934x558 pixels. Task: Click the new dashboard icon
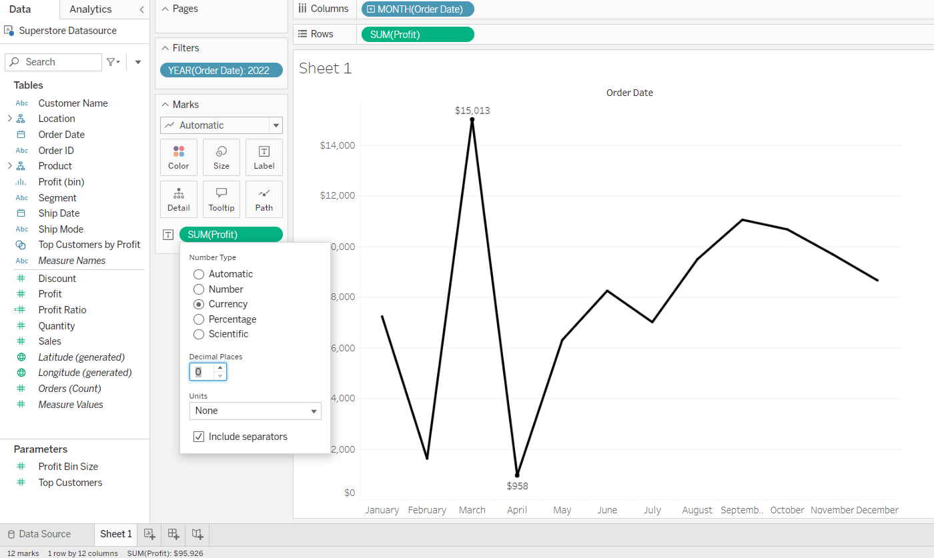tap(173, 534)
